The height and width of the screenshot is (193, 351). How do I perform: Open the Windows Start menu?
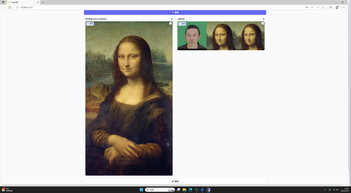pos(141,190)
